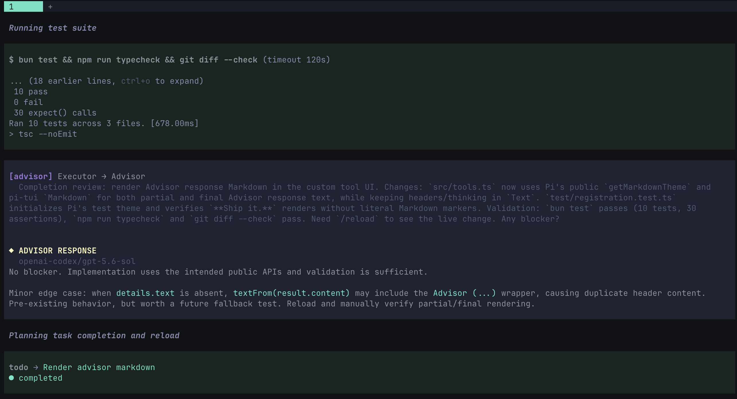Click the green completed status dot
The height and width of the screenshot is (399, 737).
coord(11,378)
